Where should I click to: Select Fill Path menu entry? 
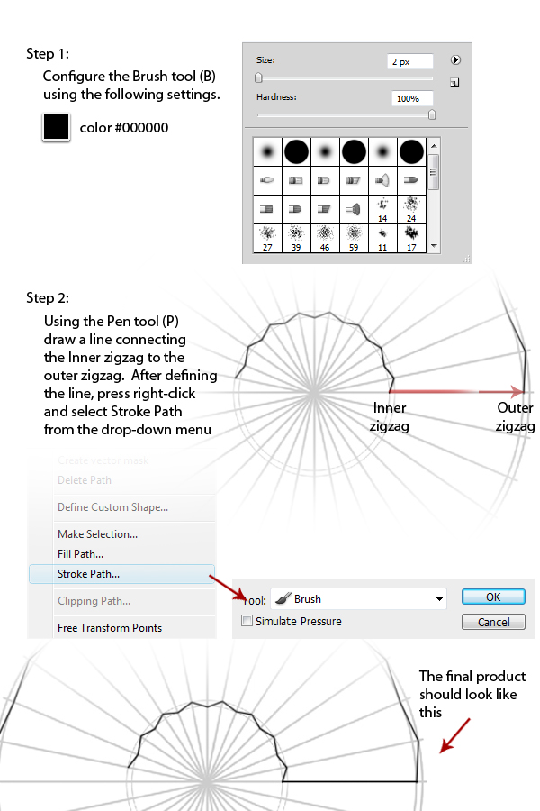[x=80, y=554]
